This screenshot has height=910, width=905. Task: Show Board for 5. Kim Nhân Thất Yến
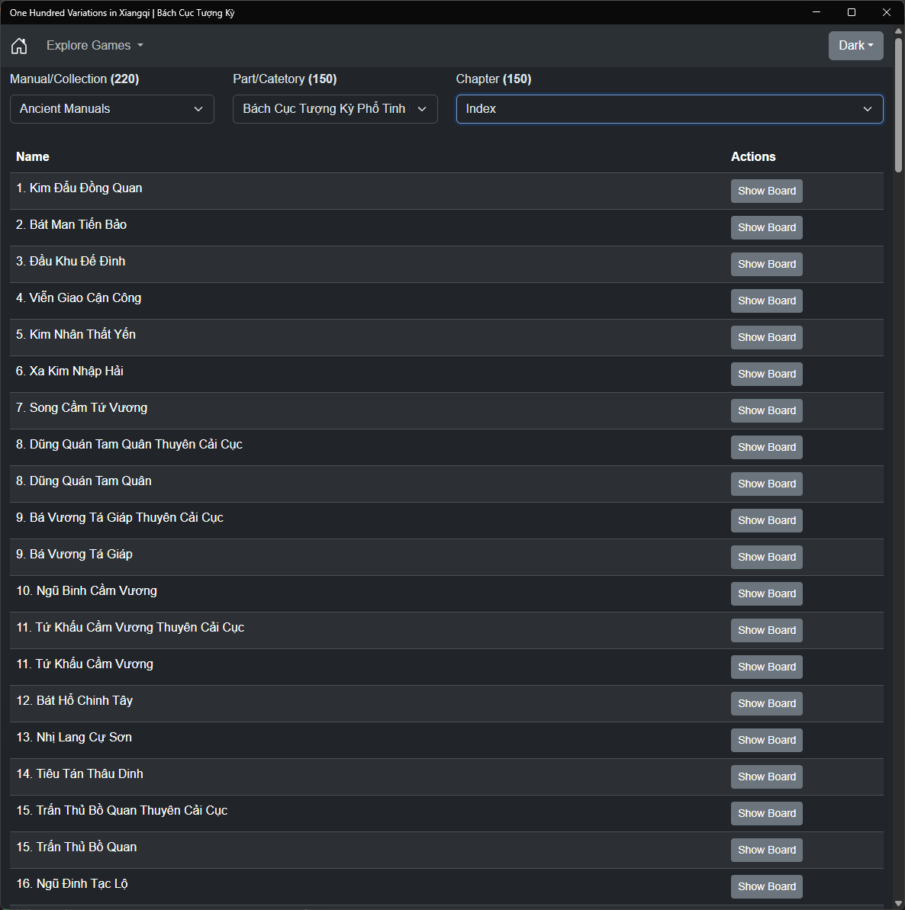point(766,337)
